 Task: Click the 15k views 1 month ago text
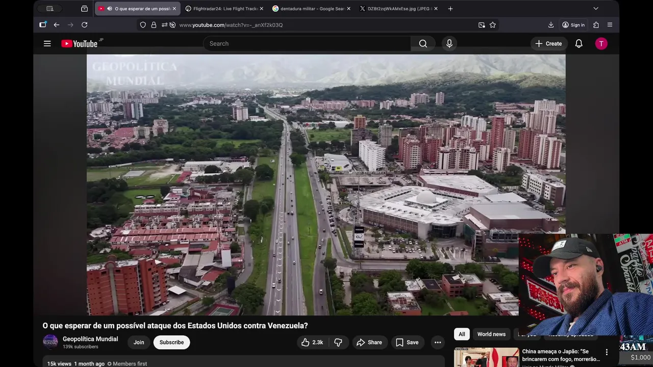[x=76, y=364]
